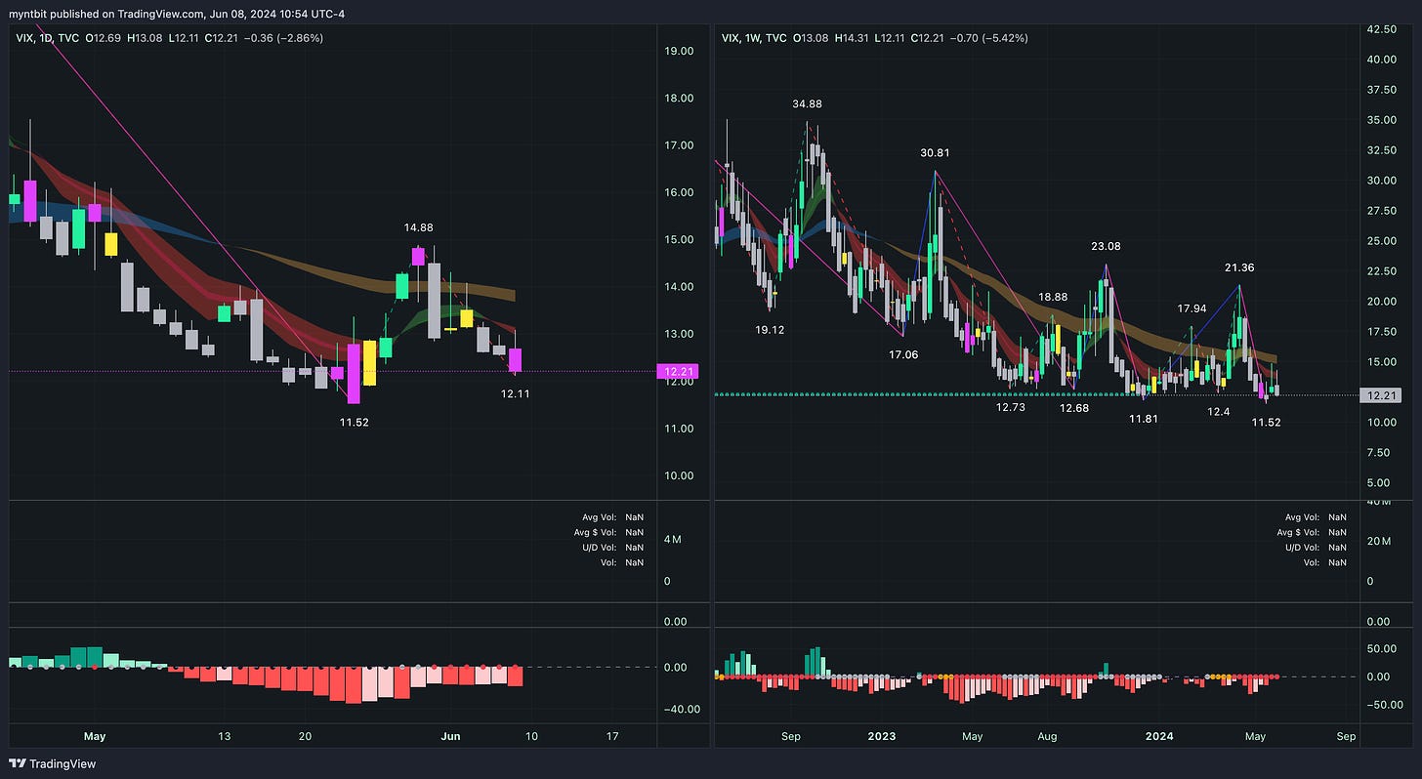Click the 19.12 trough label

(771, 330)
